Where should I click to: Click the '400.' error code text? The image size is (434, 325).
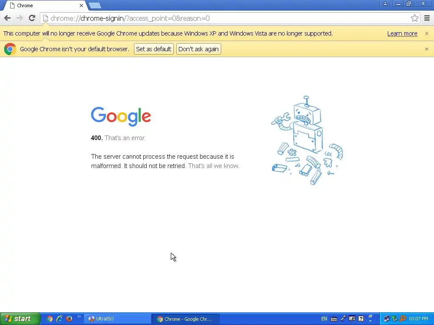(97, 138)
